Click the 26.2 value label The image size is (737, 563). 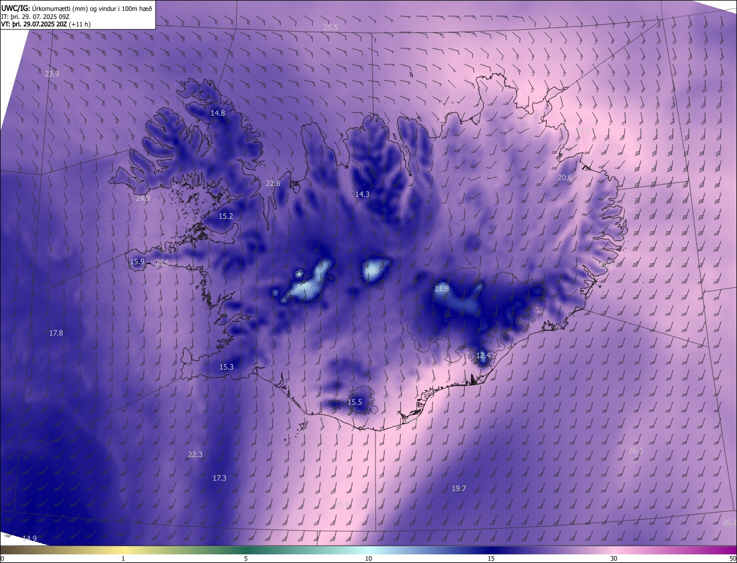(x=729, y=523)
